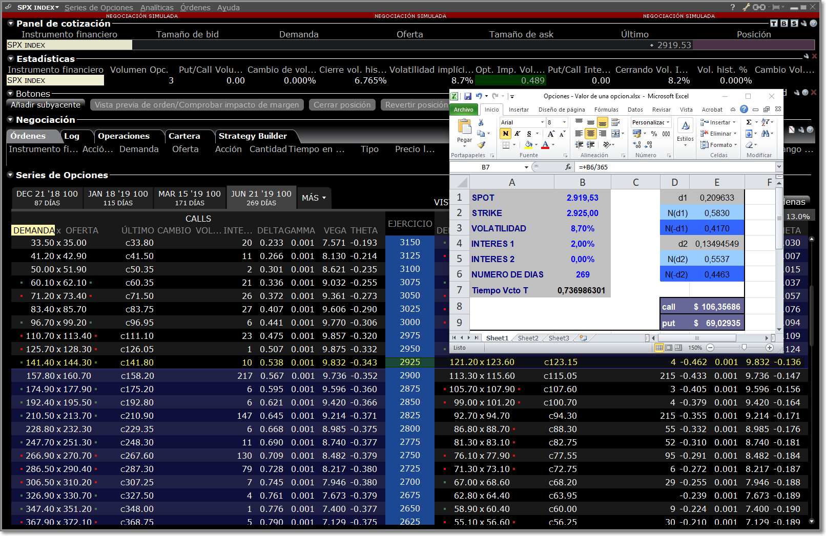The height and width of the screenshot is (536, 826).
Task: Click the insert new worksheet tab icon
Action: coord(583,338)
